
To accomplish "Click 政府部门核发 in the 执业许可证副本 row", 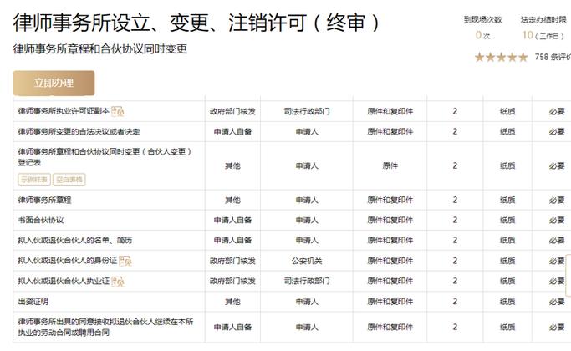I will 232,111.
